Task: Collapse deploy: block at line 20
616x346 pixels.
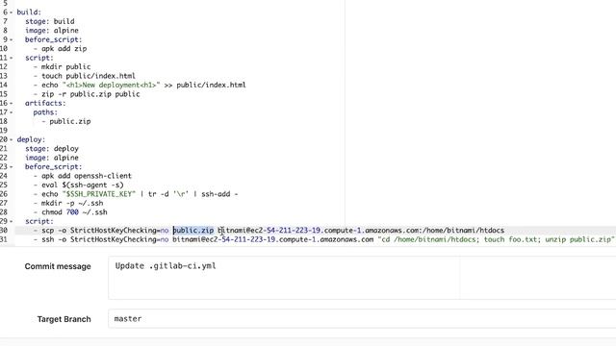Action: pos(11,139)
